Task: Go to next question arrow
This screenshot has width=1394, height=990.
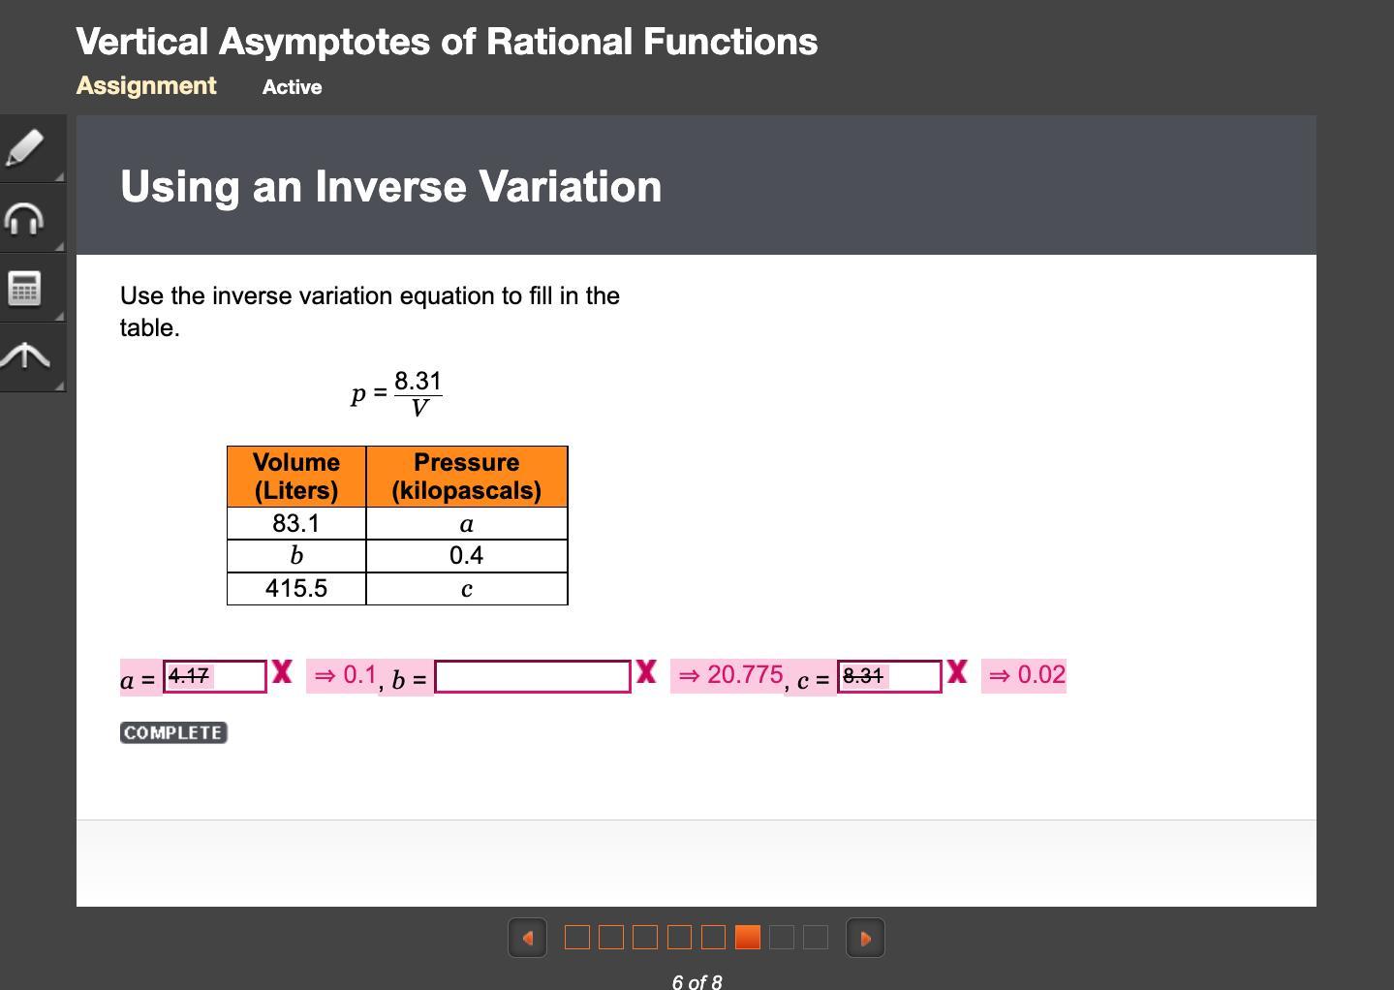Action: coord(865,938)
